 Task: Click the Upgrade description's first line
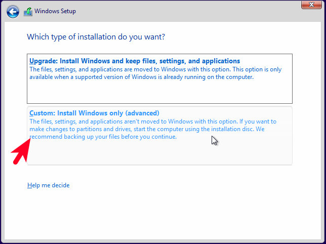pyautogui.click(x=155, y=69)
